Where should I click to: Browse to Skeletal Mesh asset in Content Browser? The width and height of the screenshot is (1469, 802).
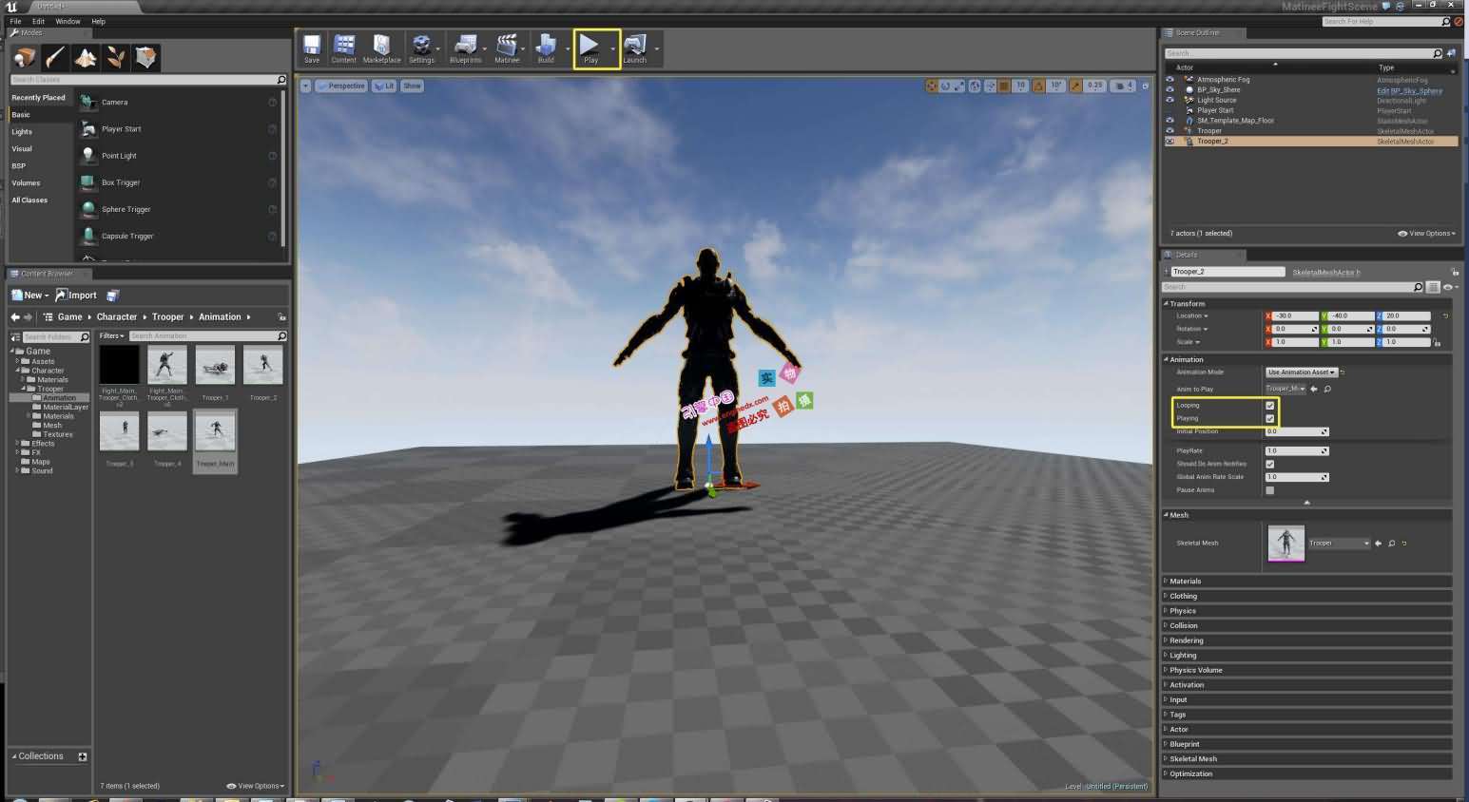(x=1391, y=544)
